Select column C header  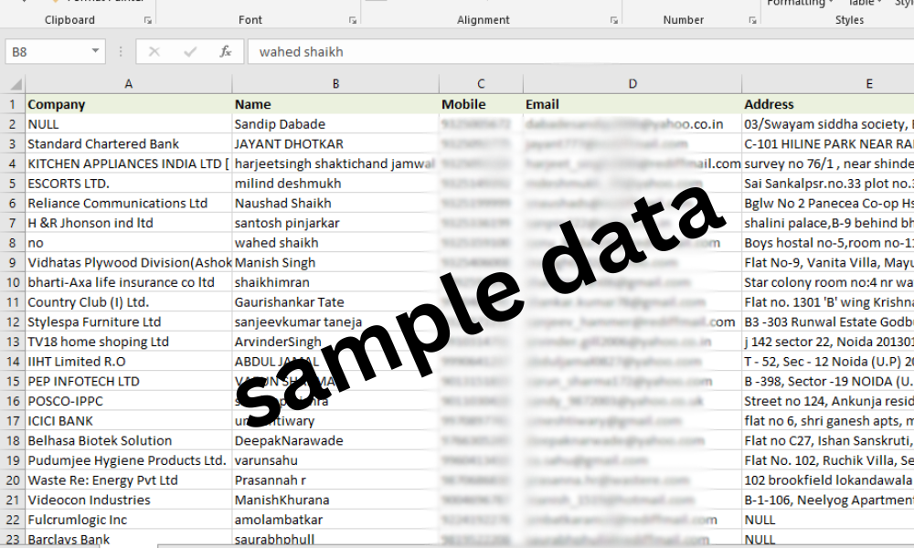tap(481, 84)
